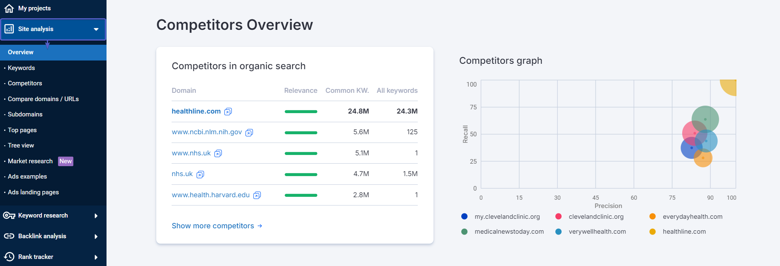Open Competitors in the sidebar
The width and height of the screenshot is (780, 266).
25,83
